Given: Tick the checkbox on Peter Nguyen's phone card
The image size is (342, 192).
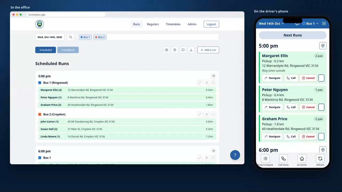Looking at the screenshot, I should point(321,107).
